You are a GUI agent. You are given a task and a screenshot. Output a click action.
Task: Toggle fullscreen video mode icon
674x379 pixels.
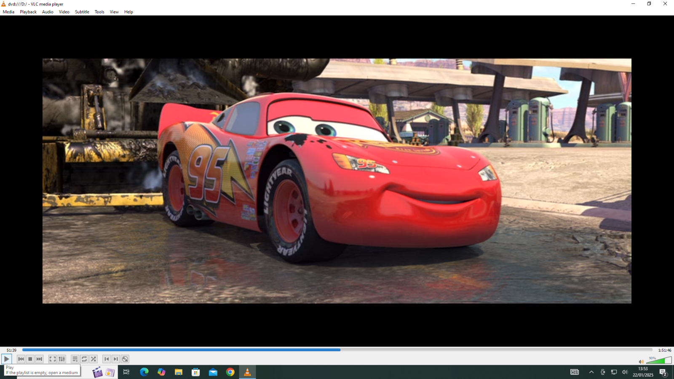coord(53,359)
